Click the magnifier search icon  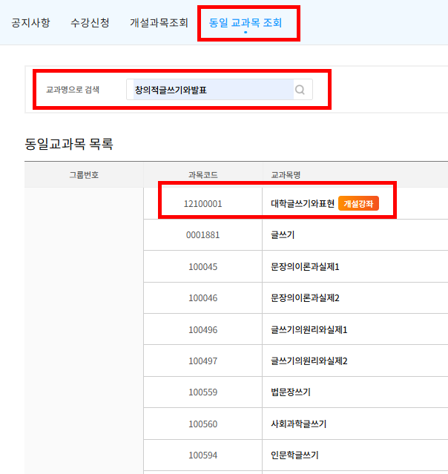(300, 90)
